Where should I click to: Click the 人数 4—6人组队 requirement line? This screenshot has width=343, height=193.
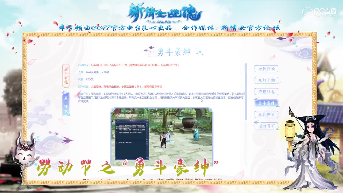94,72
